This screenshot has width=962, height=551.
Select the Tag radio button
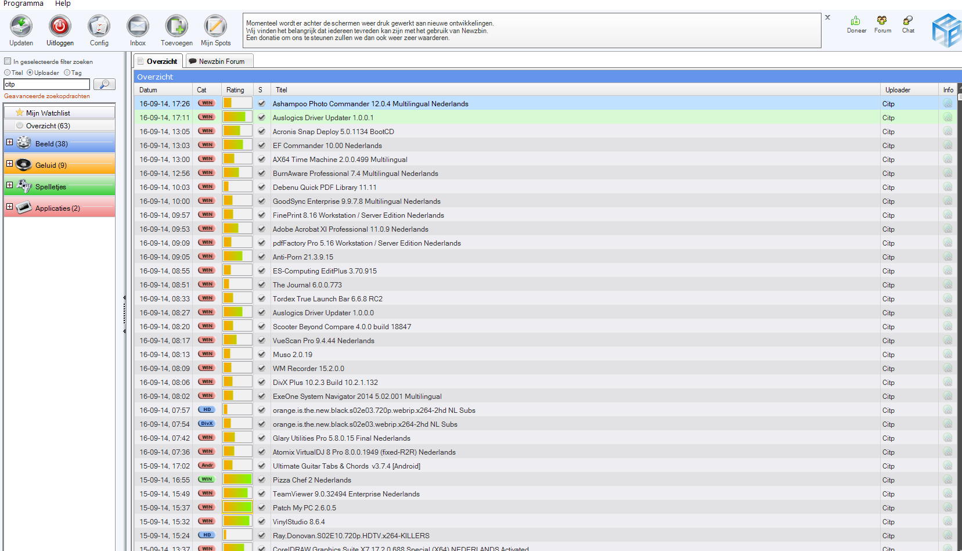(67, 73)
